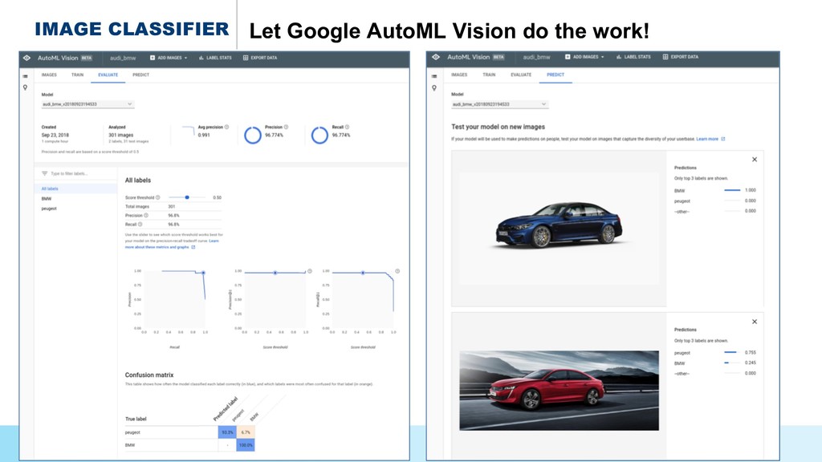Click Confusion matrix heading
Viewport: 822px width, 462px height.
pyautogui.click(x=149, y=375)
